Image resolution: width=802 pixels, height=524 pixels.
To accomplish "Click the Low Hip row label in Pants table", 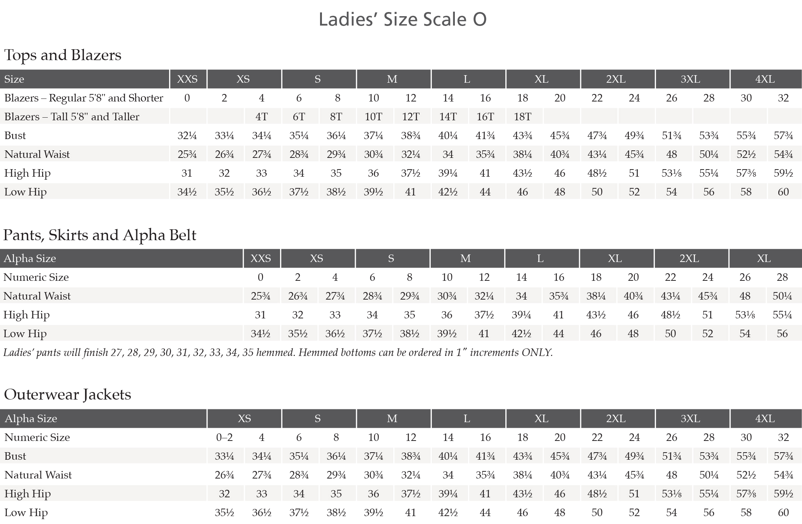I will (25, 333).
